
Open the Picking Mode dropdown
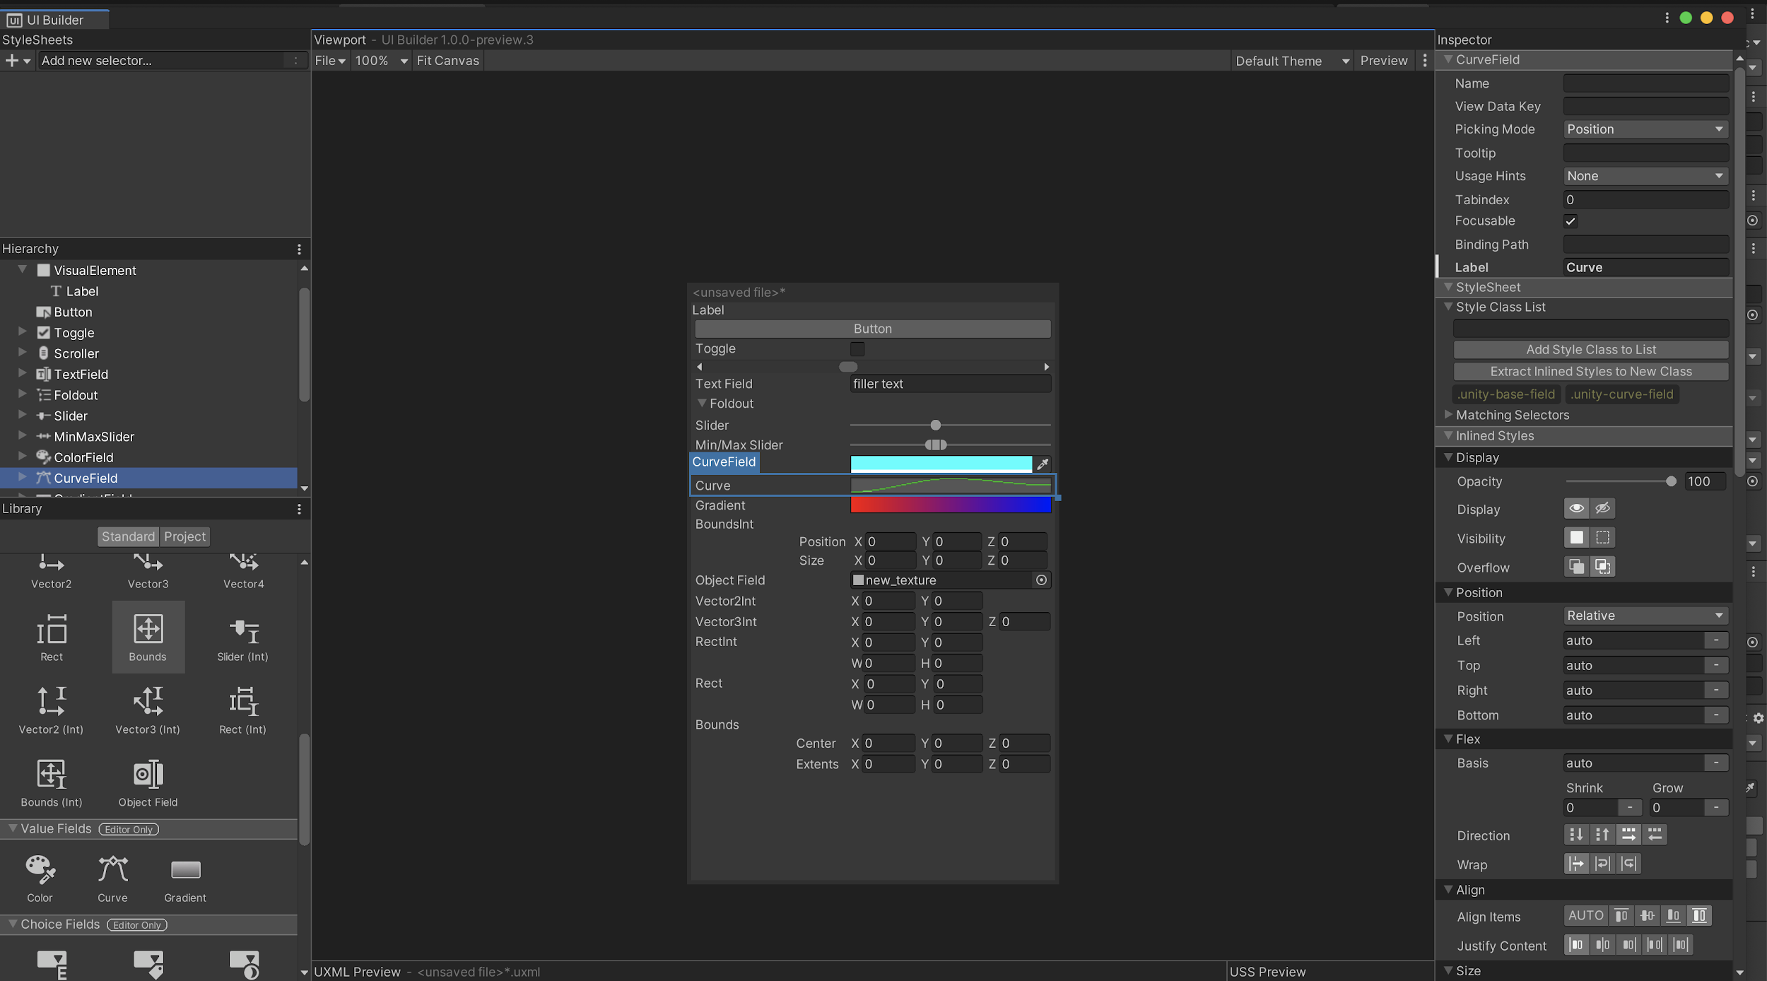[1645, 129]
